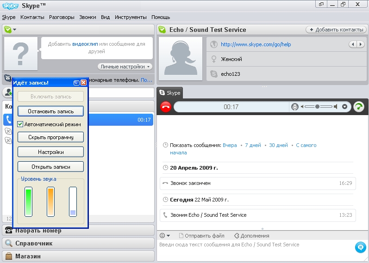Open the Вид menu
Image resolution: width=369 pixels, height=263 pixels.
click(x=105, y=17)
